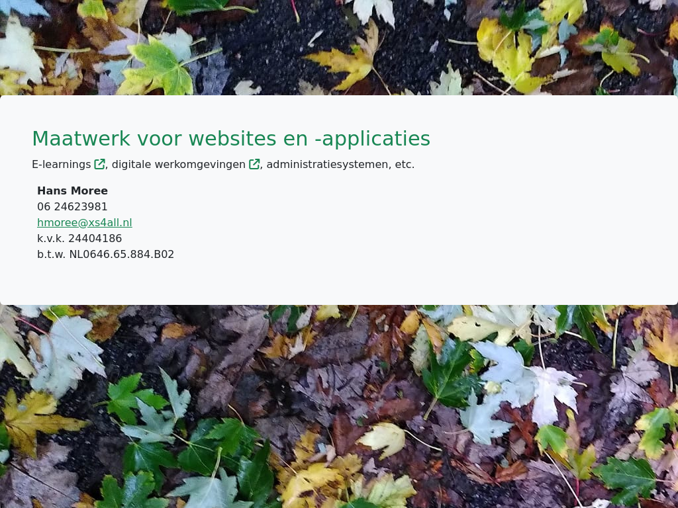
Task: Select the name Hans Moree
Action: click(x=73, y=191)
